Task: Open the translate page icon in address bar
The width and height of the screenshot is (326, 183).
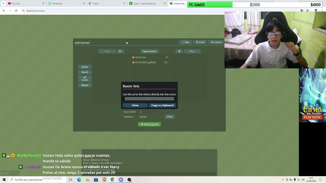Action: tap(302, 11)
